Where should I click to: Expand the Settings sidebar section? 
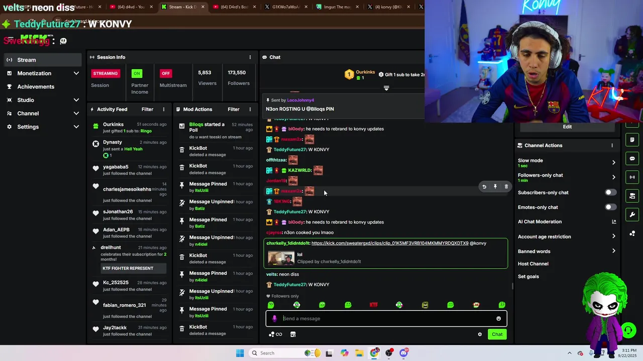(x=42, y=127)
